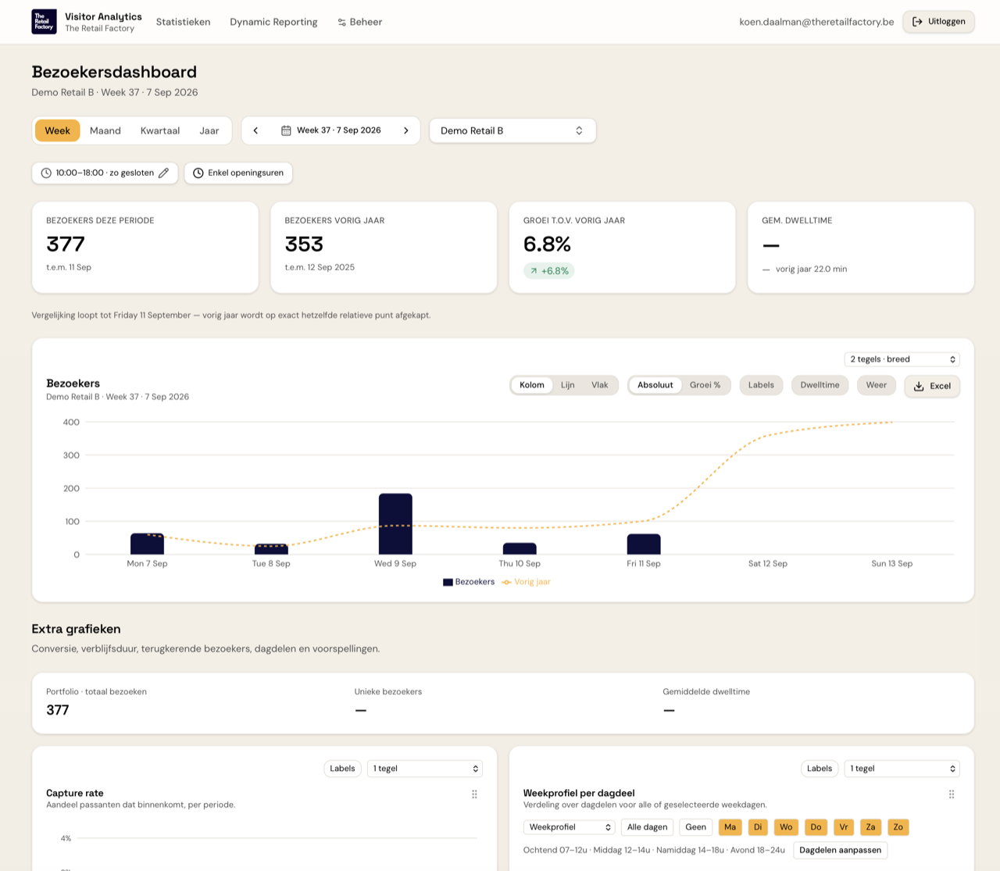The width and height of the screenshot is (1000, 871).
Task: Toggle the Weer overlay
Action: tap(877, 385)
